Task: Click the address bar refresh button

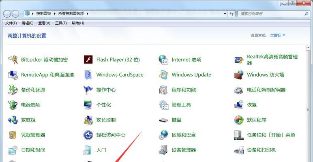Action: (x=232, y=14)
